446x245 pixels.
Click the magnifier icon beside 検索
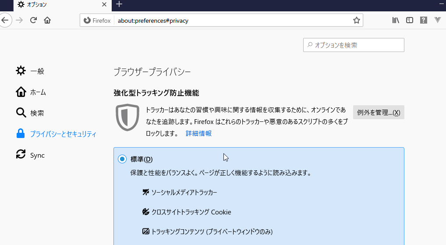pos(21,113)
